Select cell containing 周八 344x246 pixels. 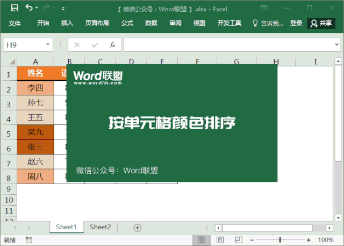click(x=35, y=177)
